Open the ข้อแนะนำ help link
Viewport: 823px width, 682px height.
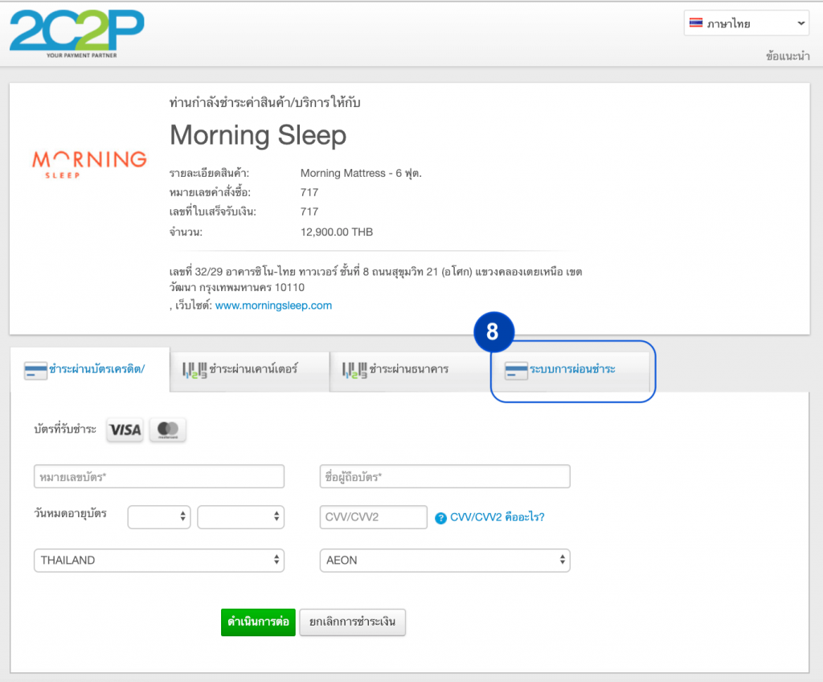(x=788, y=55)
